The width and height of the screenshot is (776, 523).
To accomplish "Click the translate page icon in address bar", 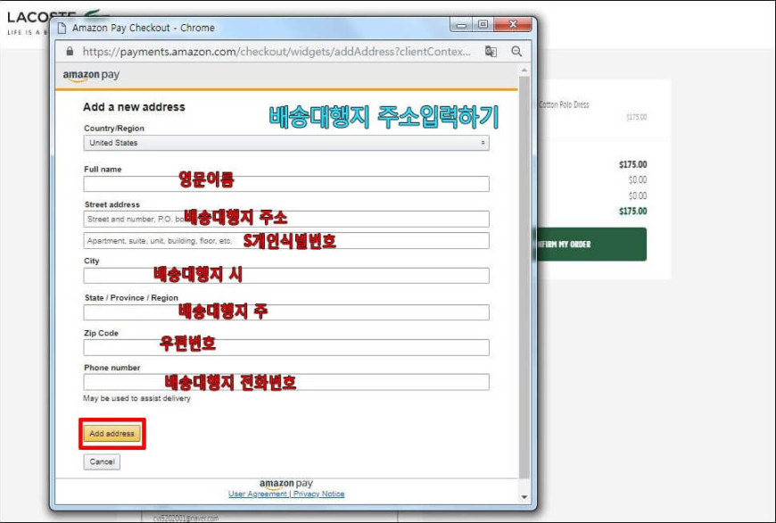I will click(491, 52).
